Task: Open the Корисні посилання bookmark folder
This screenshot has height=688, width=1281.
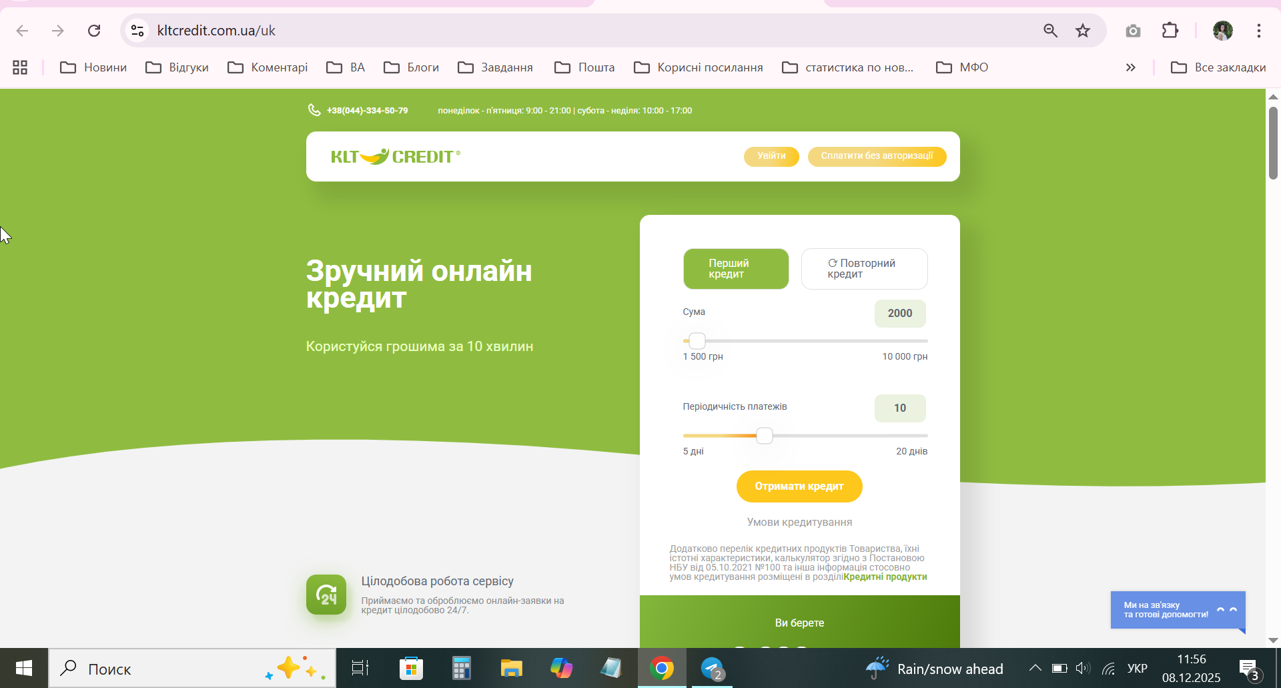Action: point(699,67)
